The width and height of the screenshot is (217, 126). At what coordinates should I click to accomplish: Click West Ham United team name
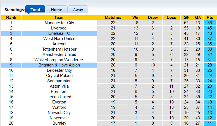tap(59, 39)
